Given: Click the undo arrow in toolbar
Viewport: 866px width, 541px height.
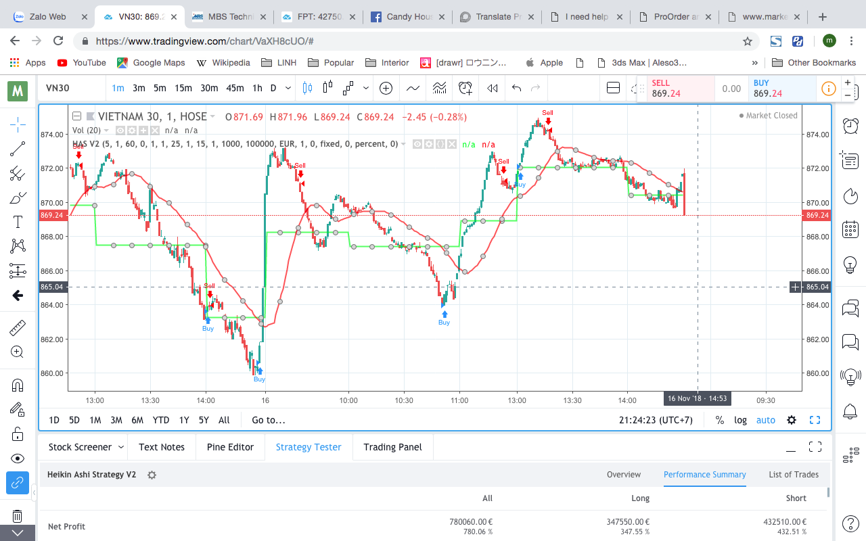Looking at the screenshot, I should tap(516, 88).
